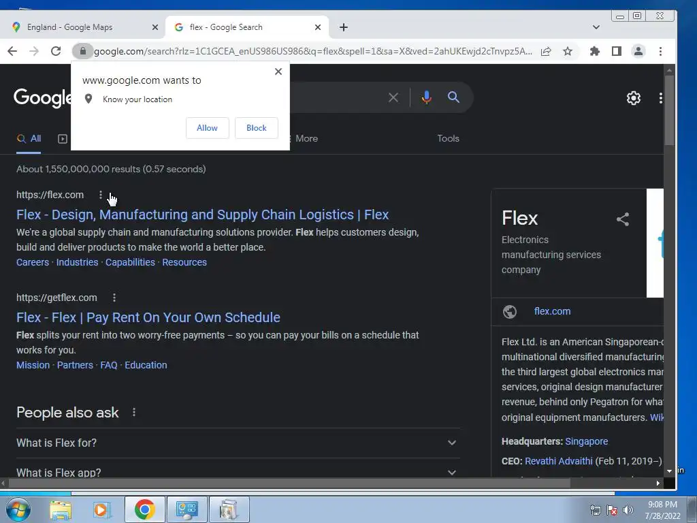This screenshot has height=523, width=697.
Task: Open the Industries sitelink
Action: pyautogui.click(x=77, y=262)
